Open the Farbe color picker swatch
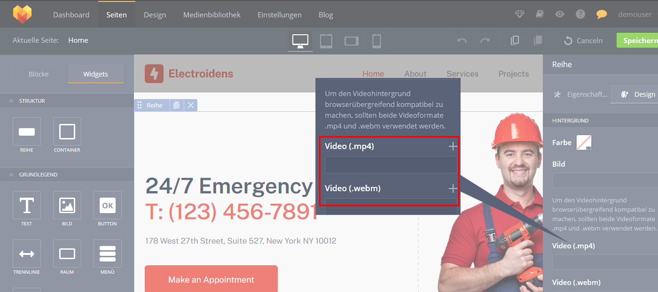The height and width of the screenshot is (292, 658). point(584,143)
